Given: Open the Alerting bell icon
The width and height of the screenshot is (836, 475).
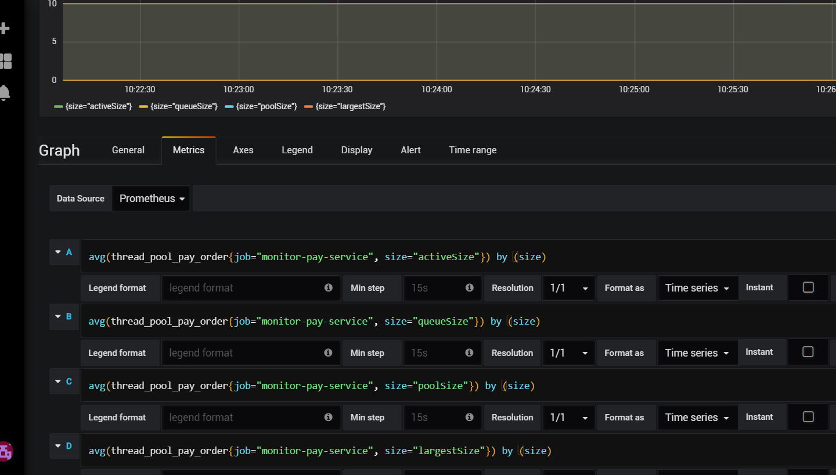Looking at the screenshot, I should pyautogui.click(x=5, y=93).
